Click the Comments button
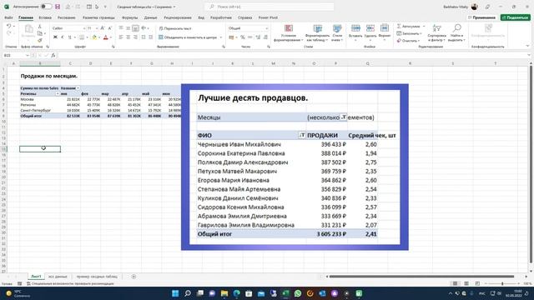The width and height of the screenshot is (534, 300). pyautogui.click(x=481, y=17)
